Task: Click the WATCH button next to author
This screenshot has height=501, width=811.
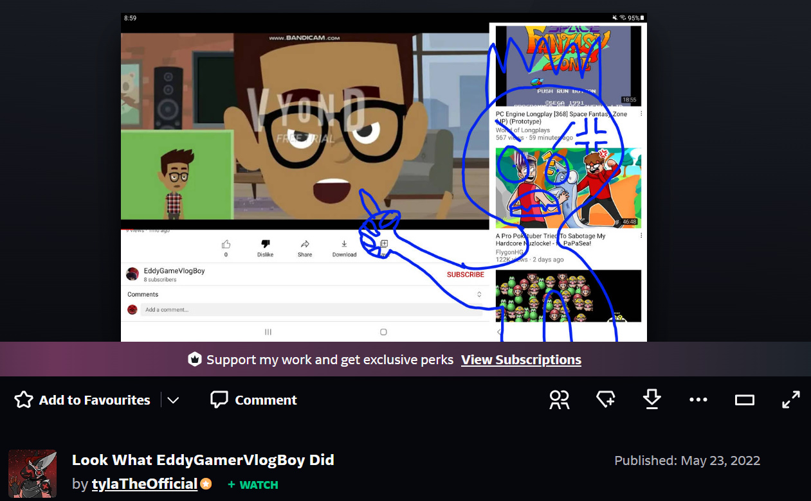Action: coord(253,484)
